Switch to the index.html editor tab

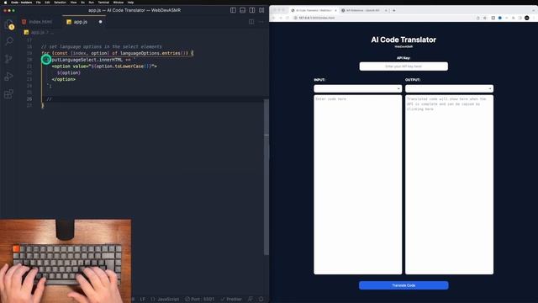click(x=37, y=22)
